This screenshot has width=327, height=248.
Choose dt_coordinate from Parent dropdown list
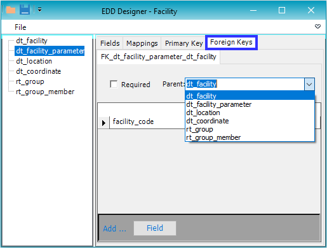250,121
